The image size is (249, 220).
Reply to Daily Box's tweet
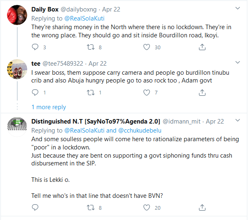pos(35,48)
